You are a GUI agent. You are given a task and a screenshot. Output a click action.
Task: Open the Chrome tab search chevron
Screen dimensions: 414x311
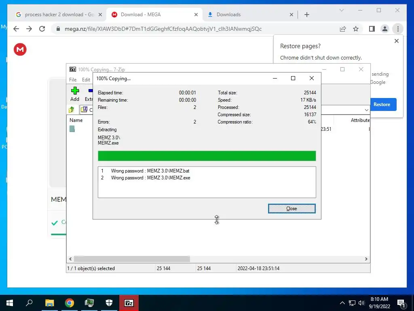click(341, 10)
